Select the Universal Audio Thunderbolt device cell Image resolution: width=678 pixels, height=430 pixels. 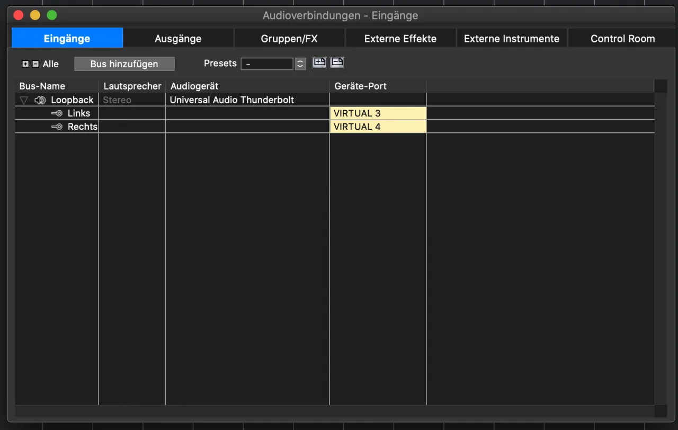pos(247,100)
